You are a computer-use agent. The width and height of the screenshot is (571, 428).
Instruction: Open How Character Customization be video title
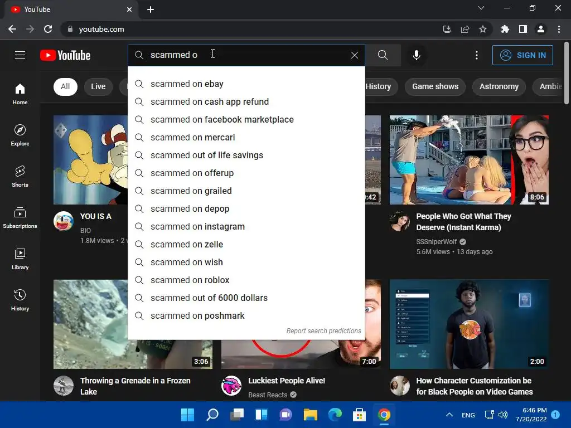[x=474, y=386]
